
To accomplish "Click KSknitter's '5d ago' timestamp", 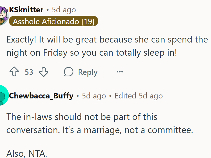I will point(64,10).
